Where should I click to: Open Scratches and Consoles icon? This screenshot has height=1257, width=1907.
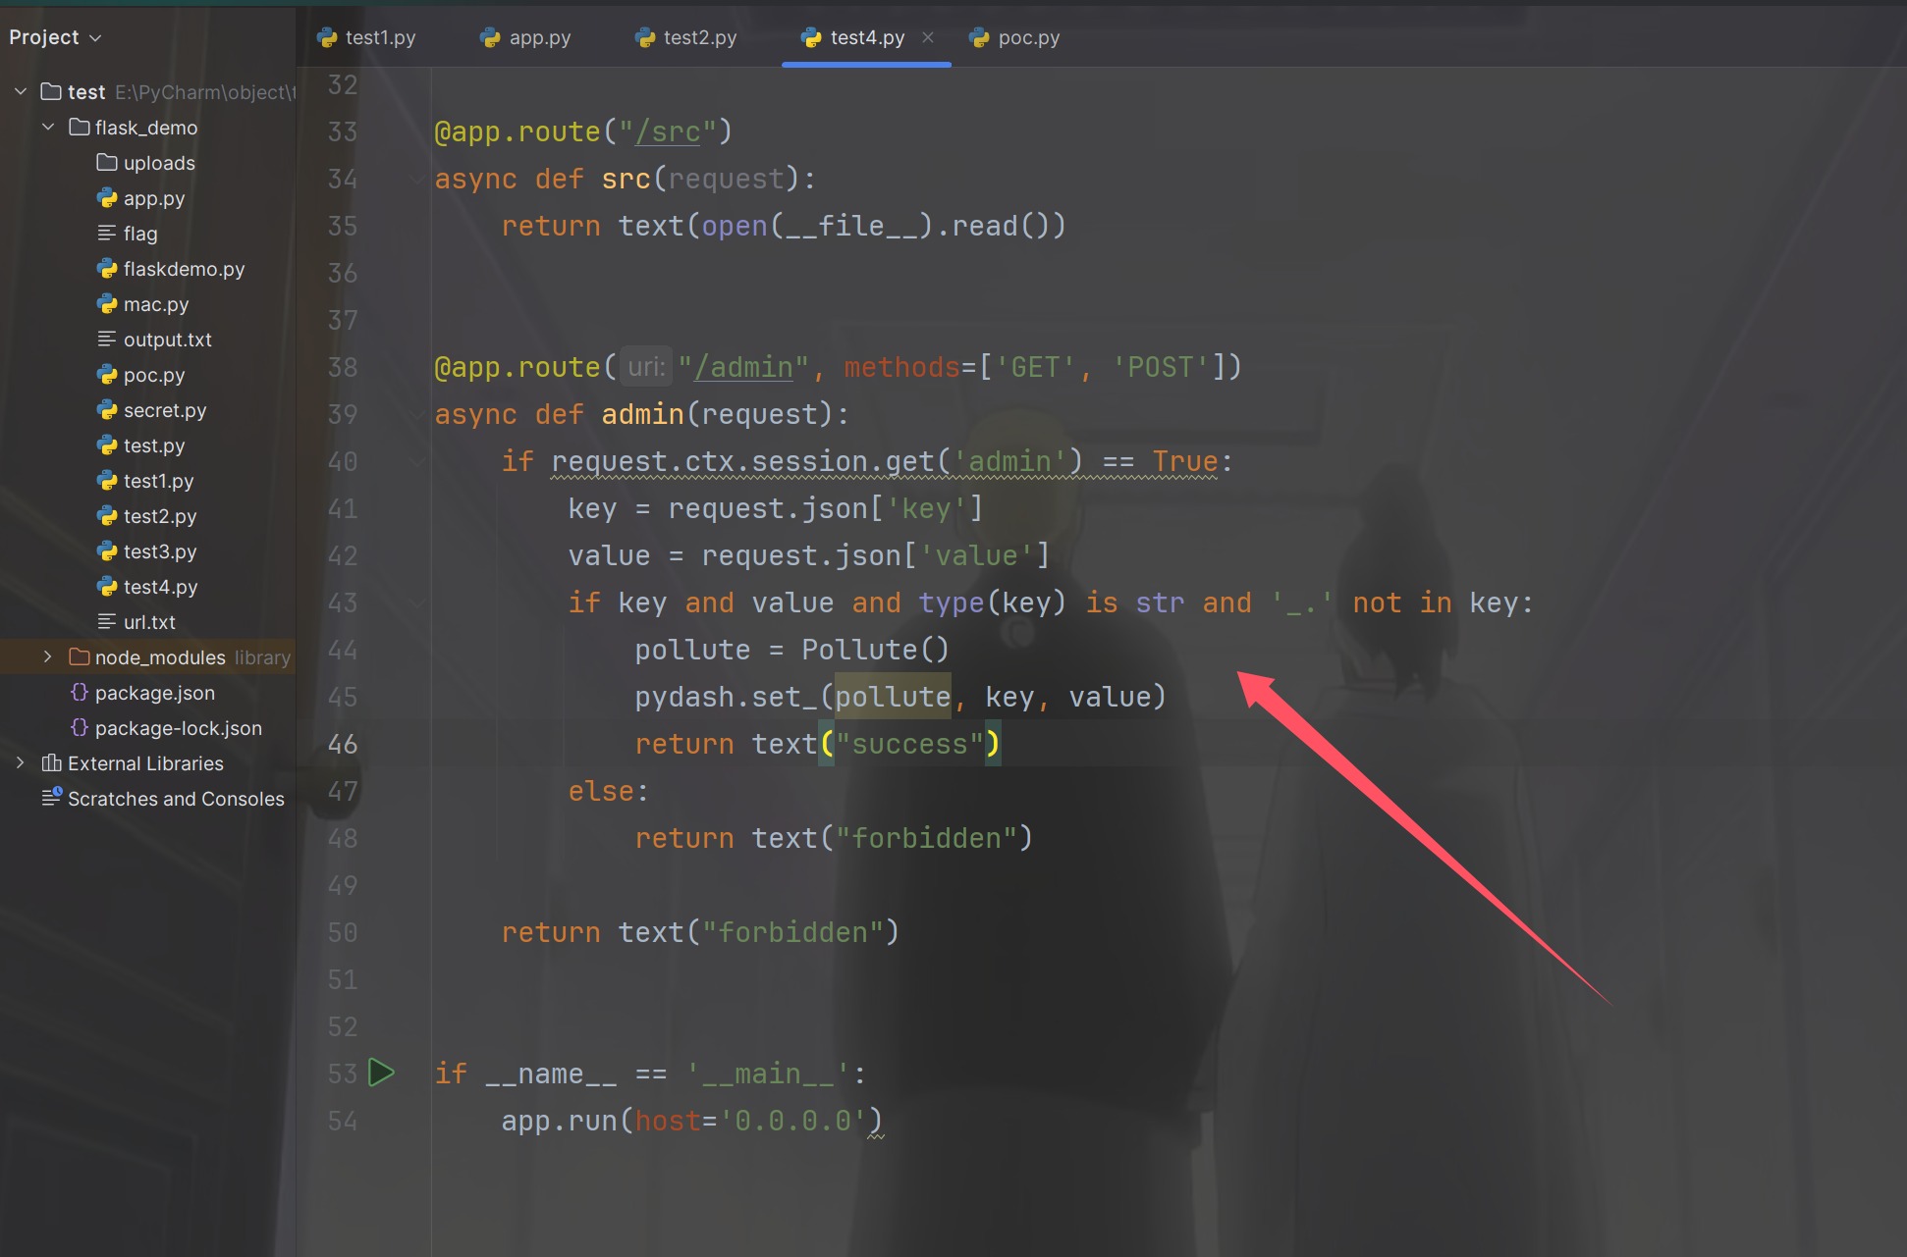click(x=51, y=798)
